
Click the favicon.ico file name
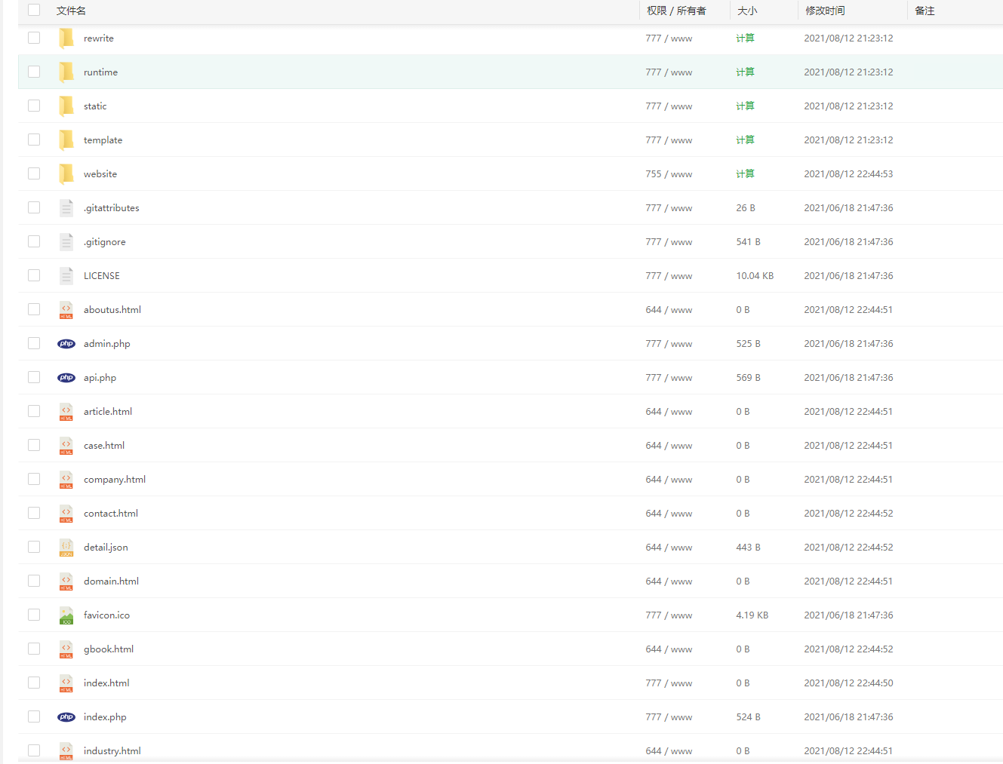pos(106,615)
